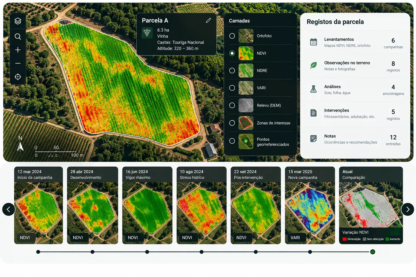416x277 pixels.
Task: Enable the NDRE layer radio button
Action: coord(232,71)
